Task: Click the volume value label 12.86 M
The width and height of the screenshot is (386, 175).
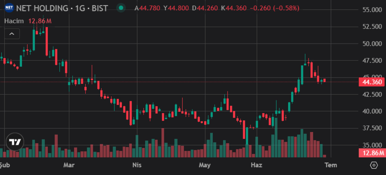Action: tap(372, 153)
